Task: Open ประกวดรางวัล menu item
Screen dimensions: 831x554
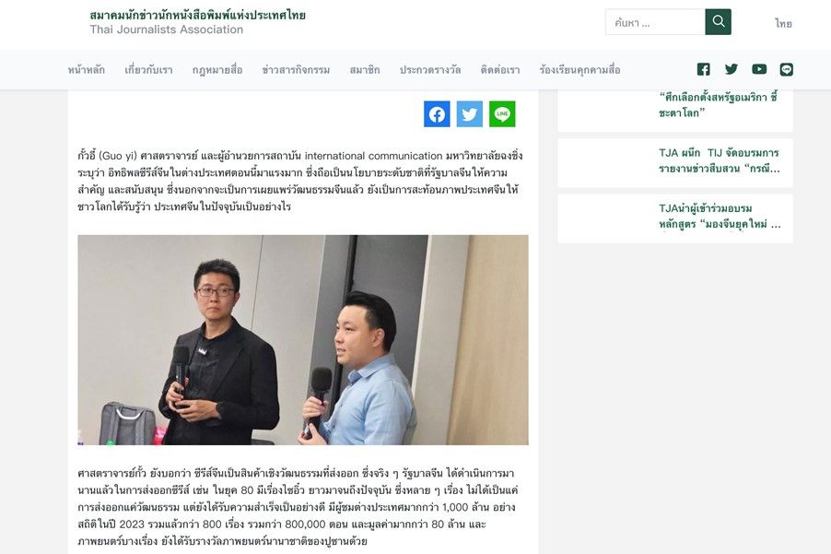Action: tap(430, 70)
